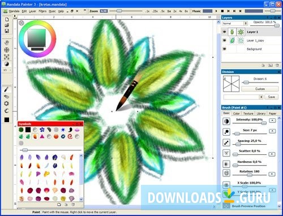Stop the music playback
Viewport: 283px width, 216px height.
coord(222,11)
